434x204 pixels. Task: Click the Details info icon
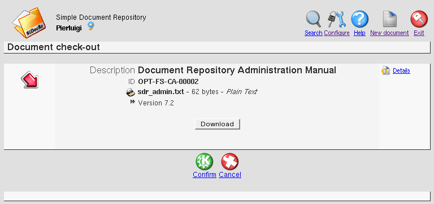coord(385,70)
